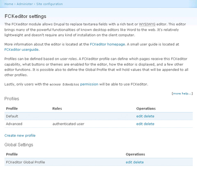Screen dimensions: 197x170
Task: Delete the Default profile
Action: pyautogui.click(x=149, y=116)
